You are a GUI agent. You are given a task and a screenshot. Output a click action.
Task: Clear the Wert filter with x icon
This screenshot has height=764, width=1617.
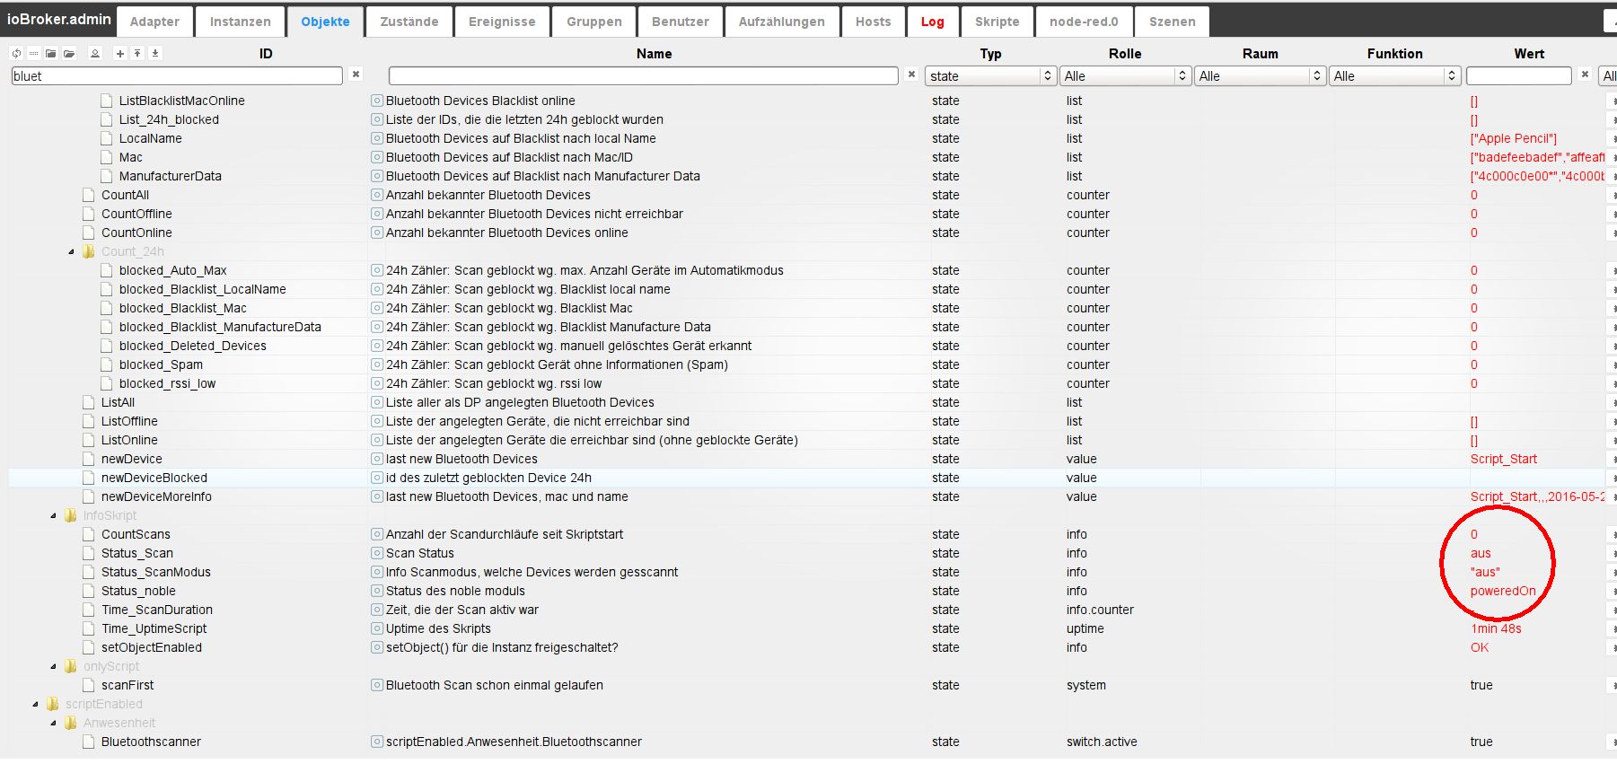[x=1585, y=75]
